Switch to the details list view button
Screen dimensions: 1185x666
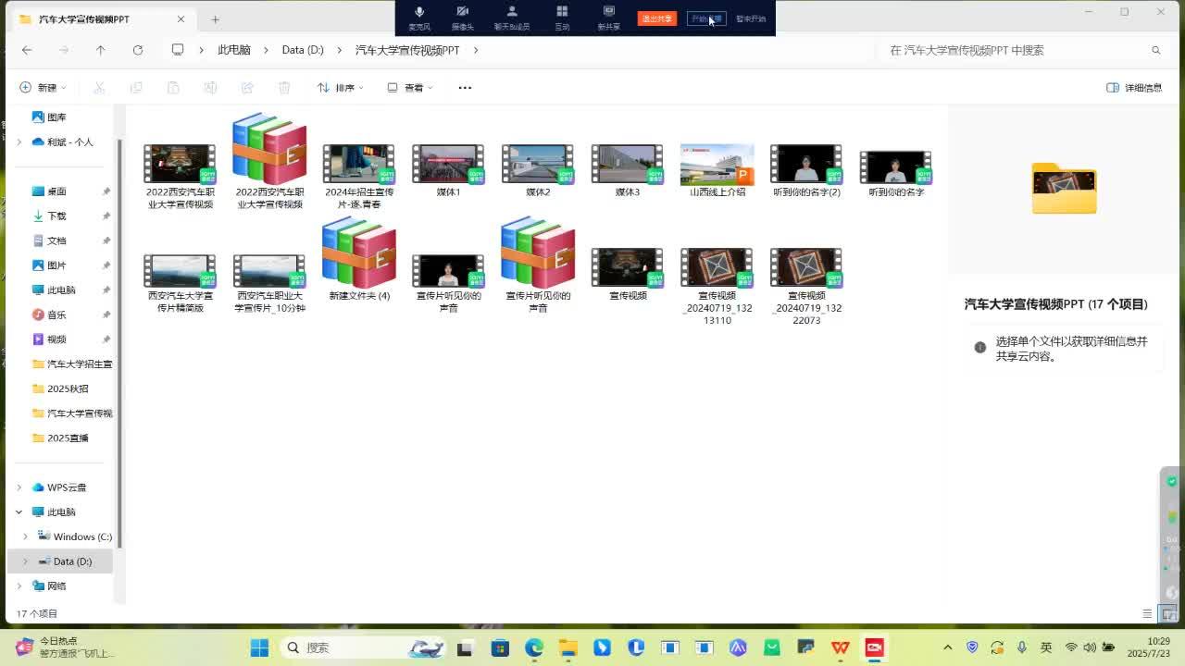(x=1147, y=613)
